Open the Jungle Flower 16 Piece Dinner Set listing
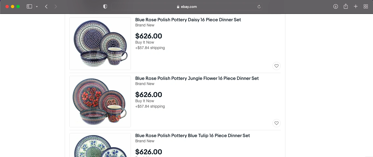This screenshot has width=373, height=157. 197,78
